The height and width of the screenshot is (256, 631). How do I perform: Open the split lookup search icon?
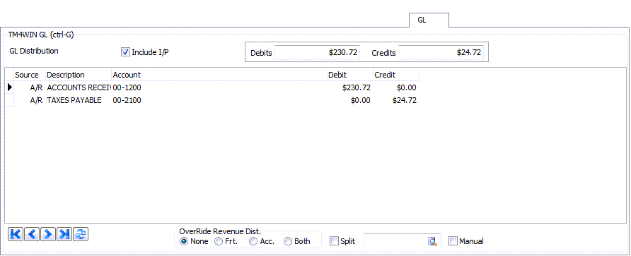click(432, 241)
